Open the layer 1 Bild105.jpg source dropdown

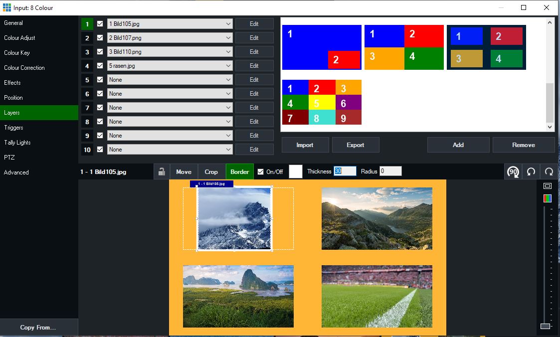coord(170,24)
